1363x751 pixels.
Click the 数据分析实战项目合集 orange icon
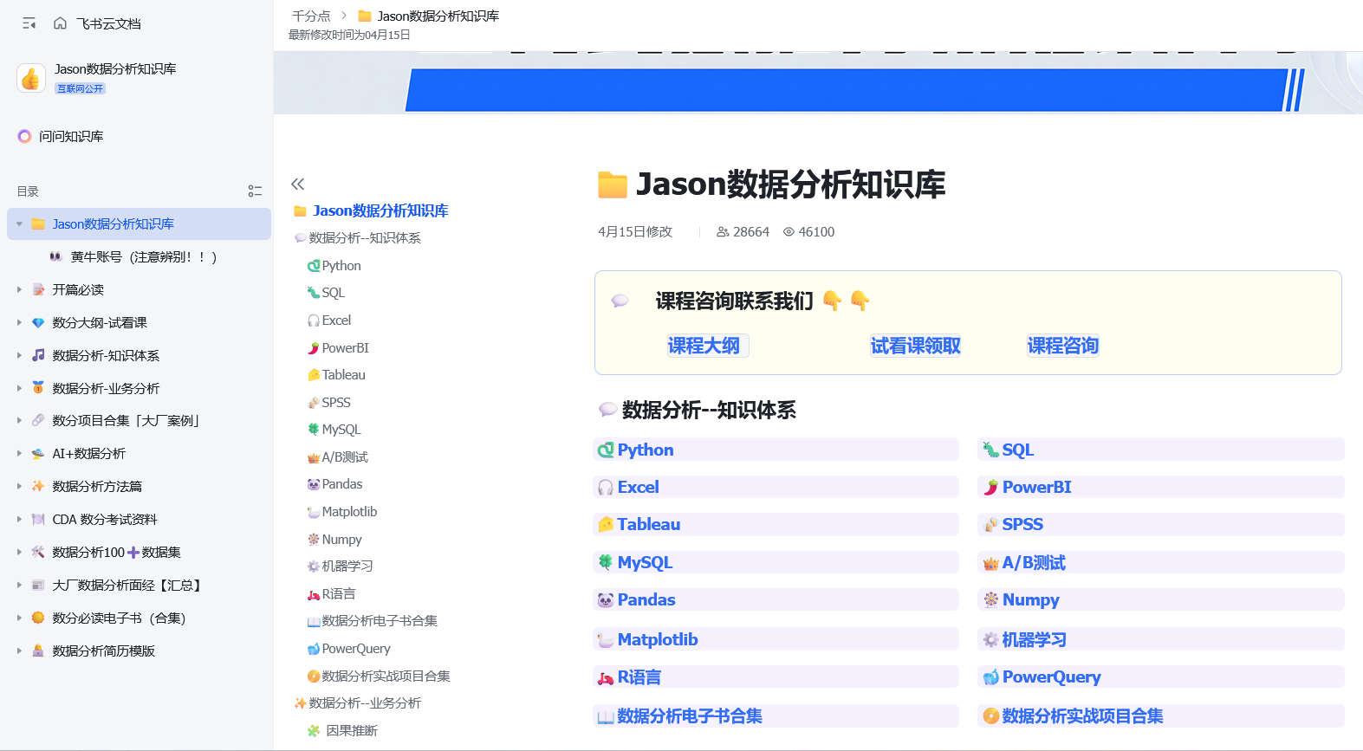pyautogui.click(x=990, y=716)
